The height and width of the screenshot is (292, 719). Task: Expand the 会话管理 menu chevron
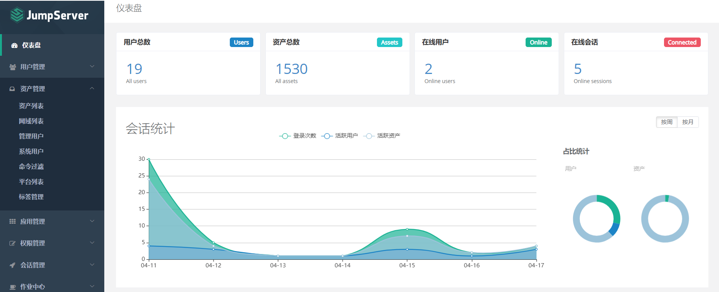(x=92, y=265)
